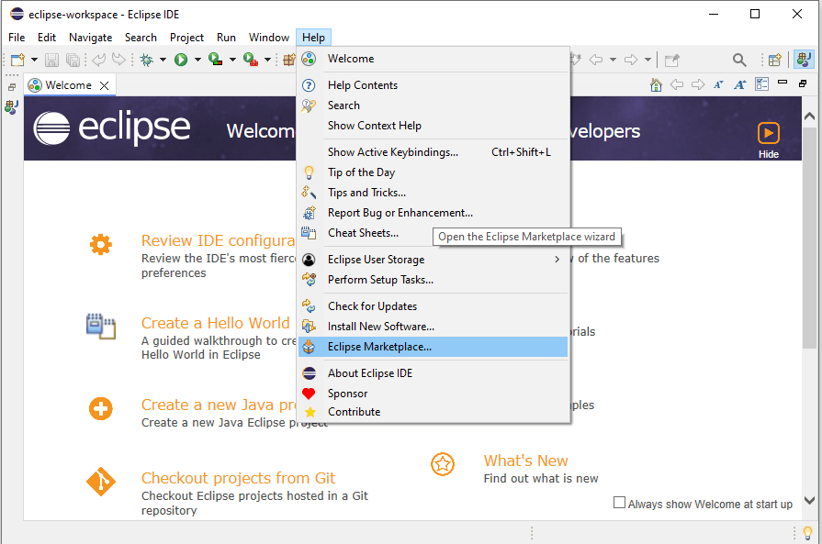Select Eclipse Marketplace... menu item

(x=433, y=347)
